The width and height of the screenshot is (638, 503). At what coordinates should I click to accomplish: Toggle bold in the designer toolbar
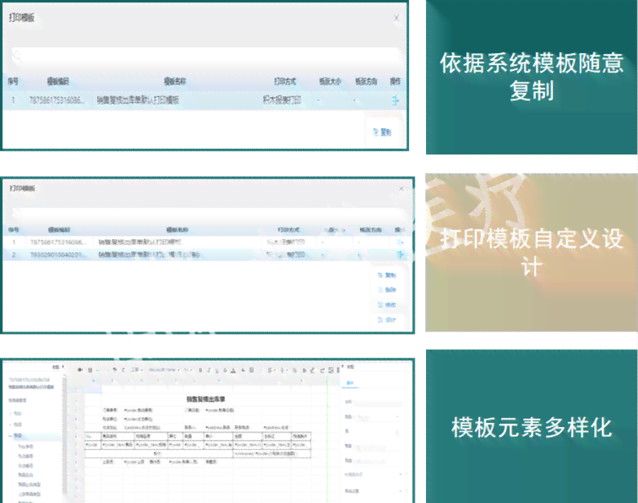[200, 371]
